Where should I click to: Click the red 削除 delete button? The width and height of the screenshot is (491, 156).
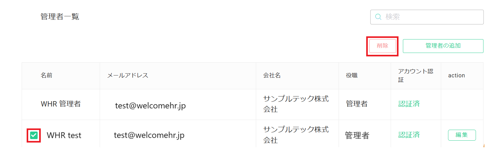383,46
